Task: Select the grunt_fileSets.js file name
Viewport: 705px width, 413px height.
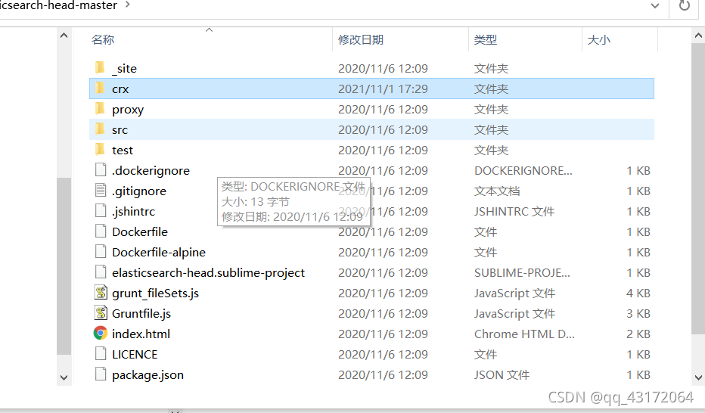Action: (x=155, y=293)
